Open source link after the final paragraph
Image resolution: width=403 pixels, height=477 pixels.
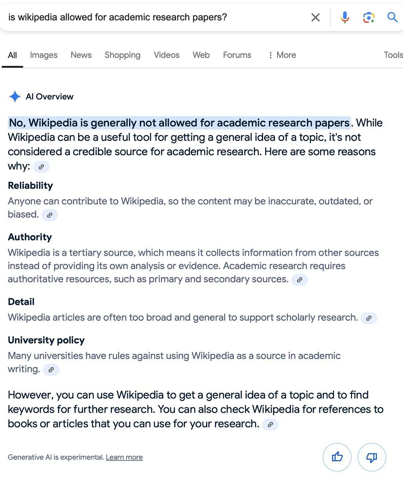tap(270, 425)
